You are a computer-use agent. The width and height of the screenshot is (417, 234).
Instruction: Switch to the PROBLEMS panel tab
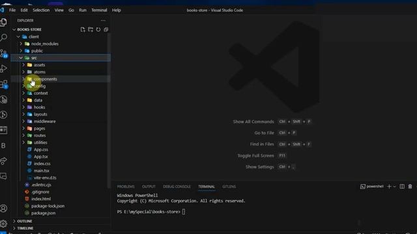coord(126,187)
